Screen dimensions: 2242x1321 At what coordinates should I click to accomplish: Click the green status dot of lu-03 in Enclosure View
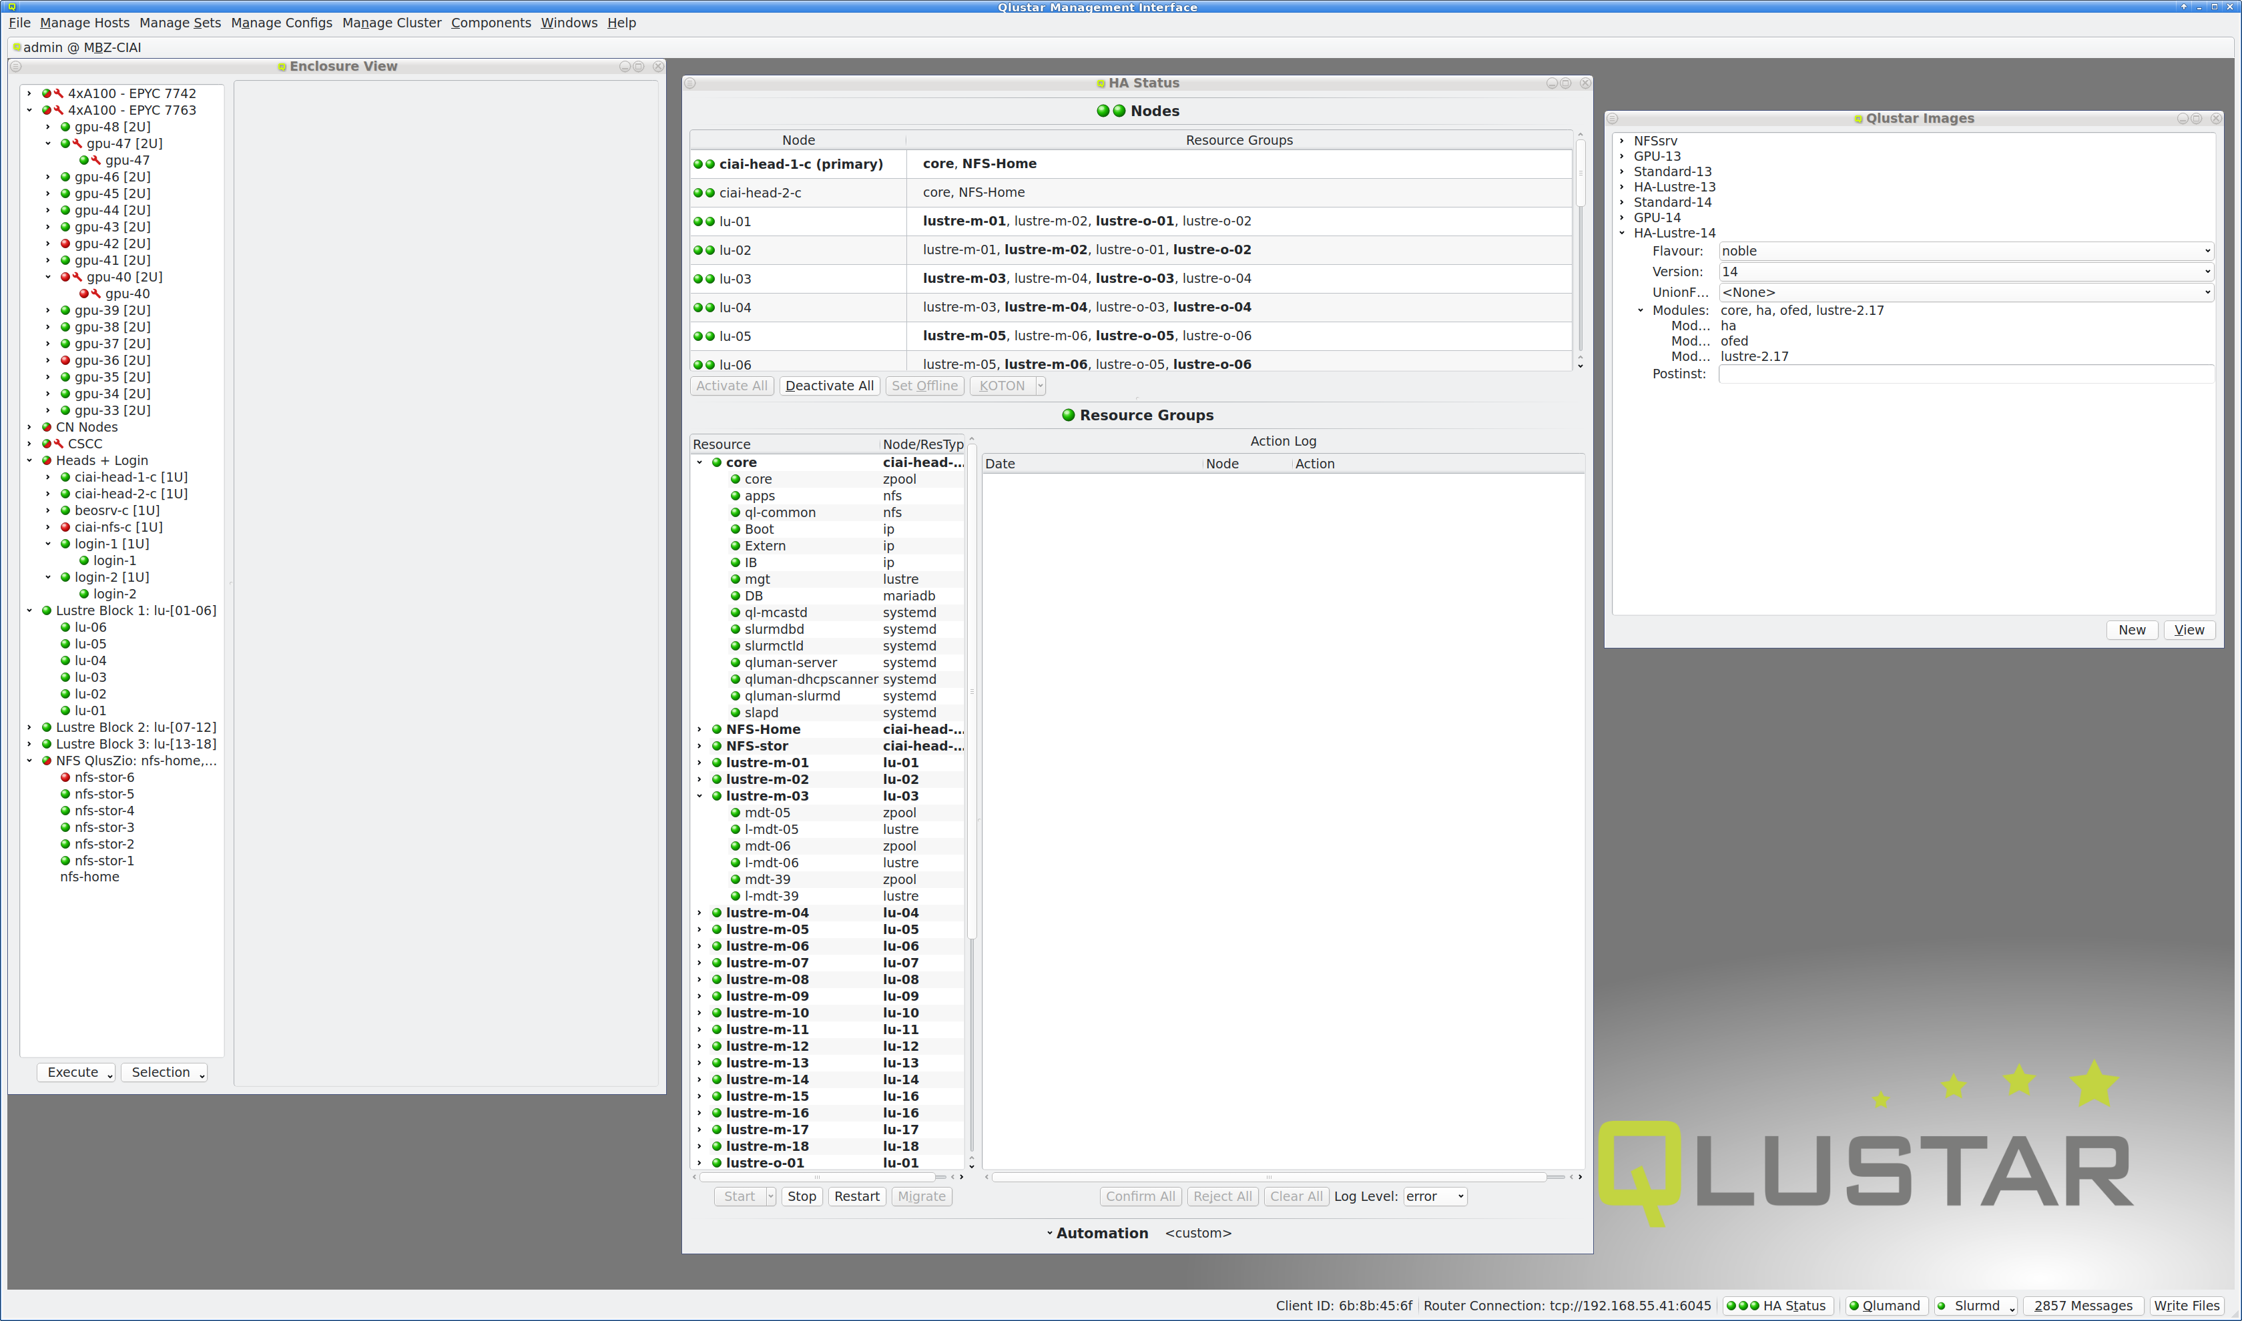pos(65,677)
